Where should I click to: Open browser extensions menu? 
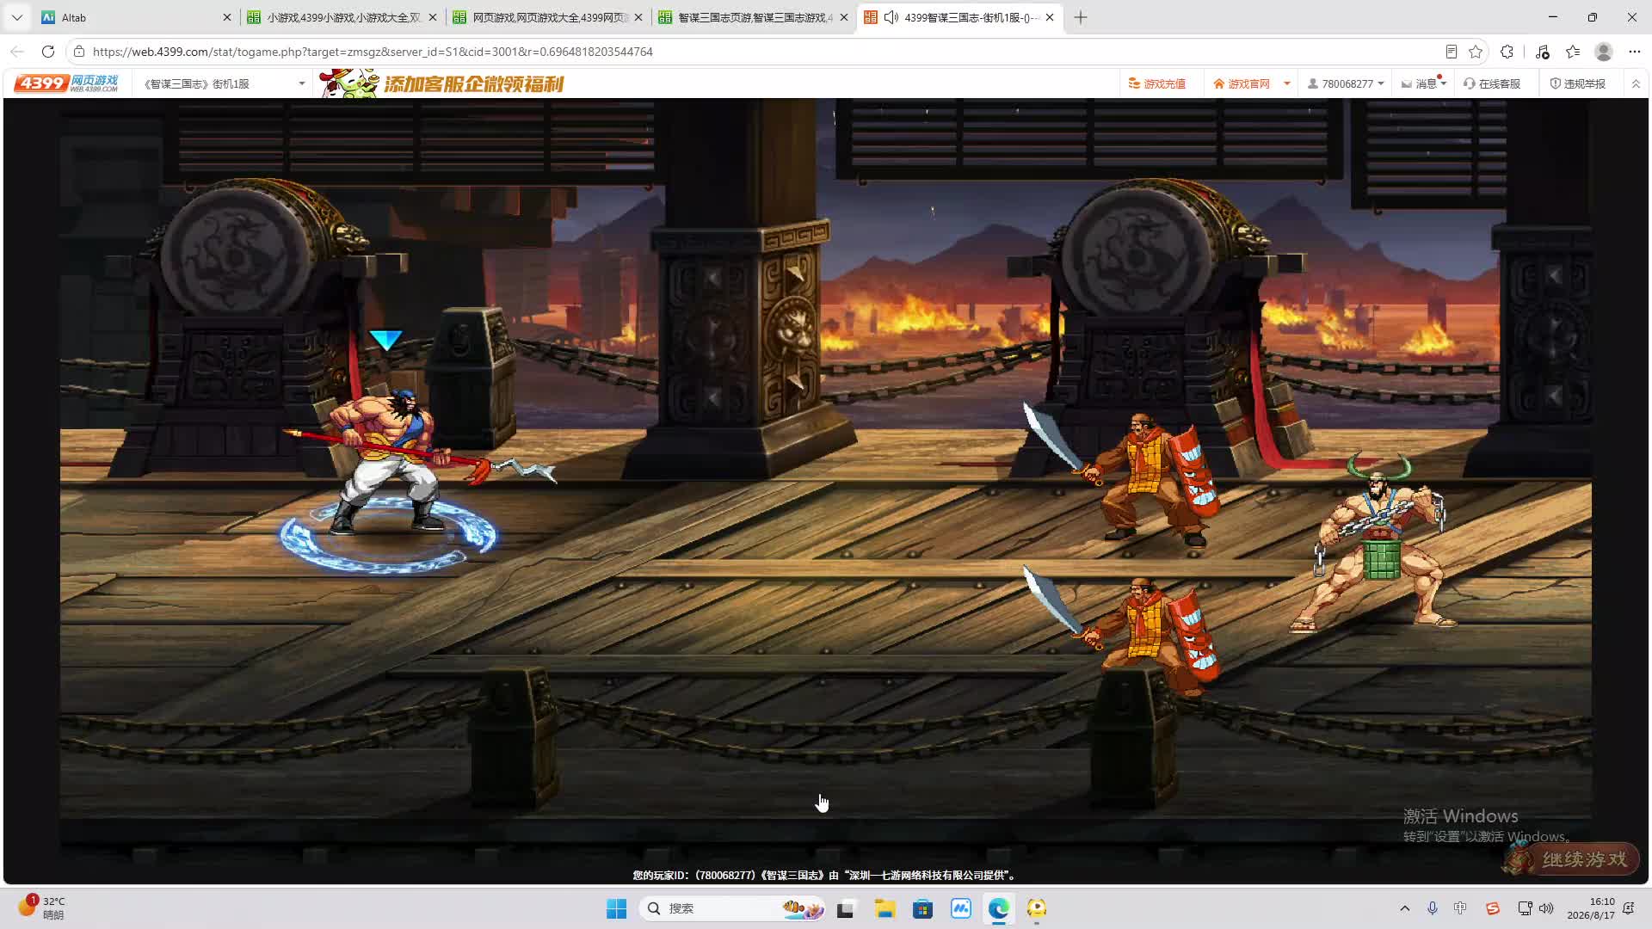[1507, 52]
